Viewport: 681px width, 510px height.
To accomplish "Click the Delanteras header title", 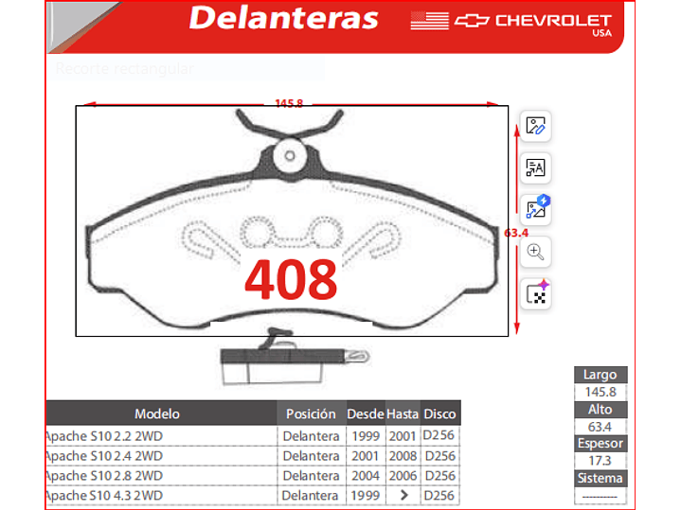I will click(283, 18).
